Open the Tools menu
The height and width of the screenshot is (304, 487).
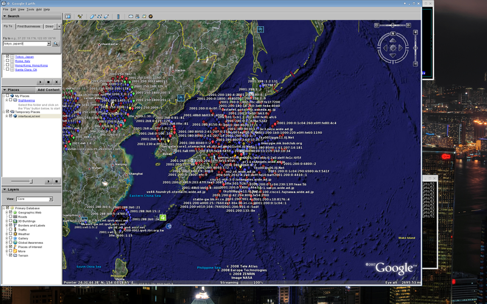(x=30, y=10)
